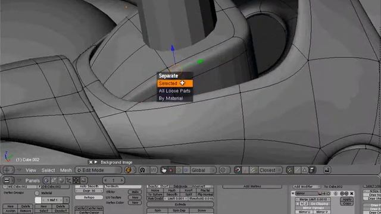The image size is (381, 214).
Task: Enable the scale manipulator square icon
Action: point(186,170)
